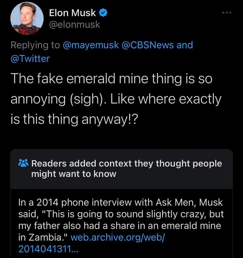Screen dimensions: 243x258
Task: Click the "Readers added context" heading
Action: pos(127,164)
